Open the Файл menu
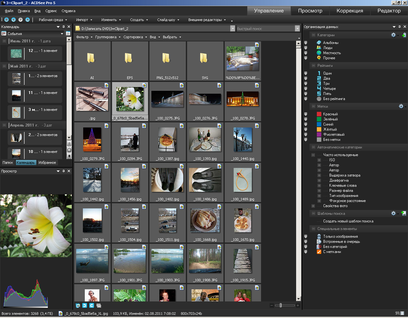Image resolution: width=408 pixels, height=318 pixels. (x=9, y=11)
